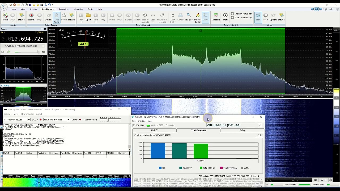Viewport: 340px width, 191px height.
Task: Toggle the Repeat playback option
Action: pyautogui.click(x=128, y=17)
